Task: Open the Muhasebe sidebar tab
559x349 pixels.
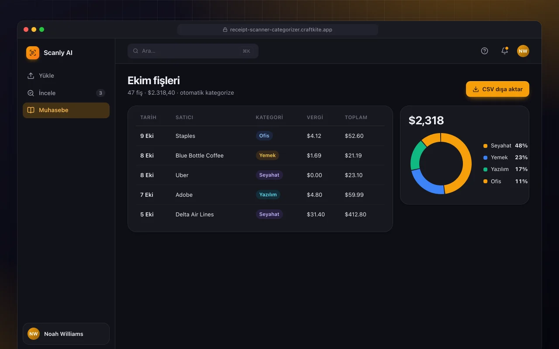Action: tap(66, 110)
